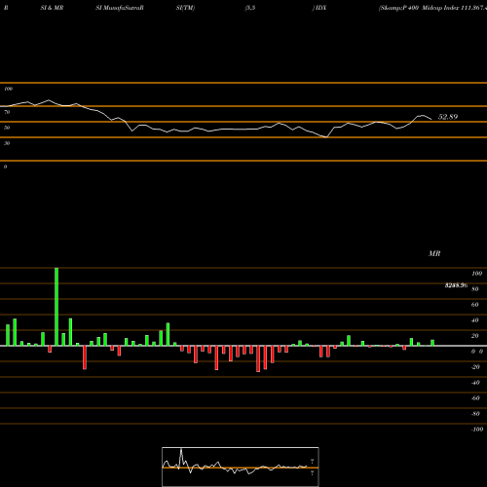Click the ')IDX' header text
Viewport: 487px width, 487px height.
319,8
